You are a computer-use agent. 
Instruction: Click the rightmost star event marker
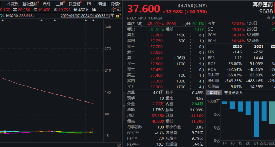tap(94, 21)
